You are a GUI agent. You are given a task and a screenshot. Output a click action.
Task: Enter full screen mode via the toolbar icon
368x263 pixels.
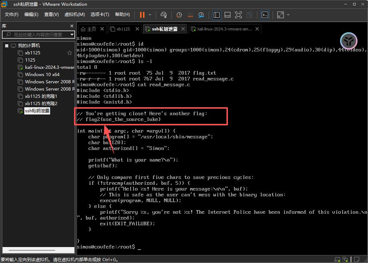tap(238, 15)
